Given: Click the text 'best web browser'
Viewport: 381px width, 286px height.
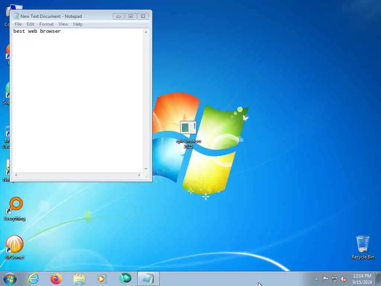Looking at the screenshot, I should (x=37, y=31).
